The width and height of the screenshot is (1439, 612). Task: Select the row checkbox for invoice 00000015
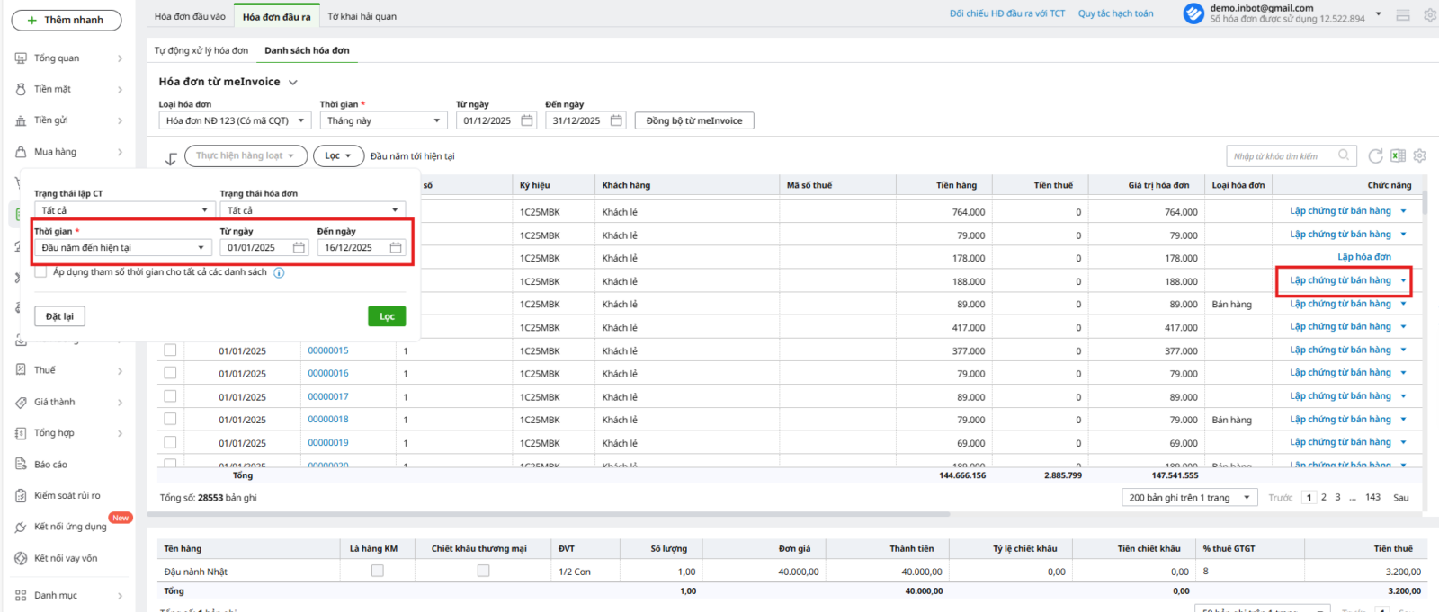click(170, 350)
